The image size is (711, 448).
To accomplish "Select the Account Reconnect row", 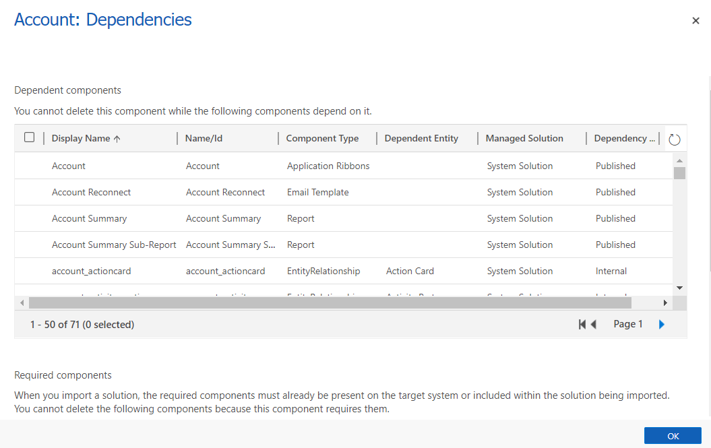I will click(x=92, y=193).
